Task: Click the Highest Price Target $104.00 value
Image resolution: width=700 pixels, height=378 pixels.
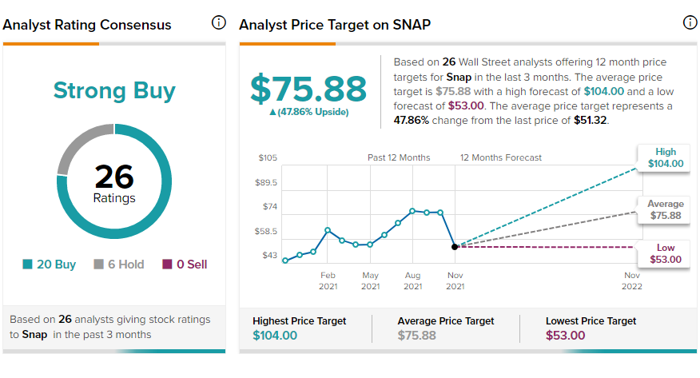Action: click(x=275, y=335)
